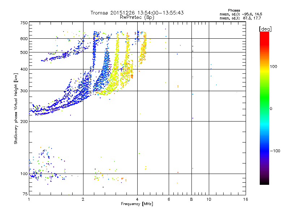Viewport: 289px width, 217px height.
Task: Click the y-axis tick label '400'
Action: tap(24, 69)
